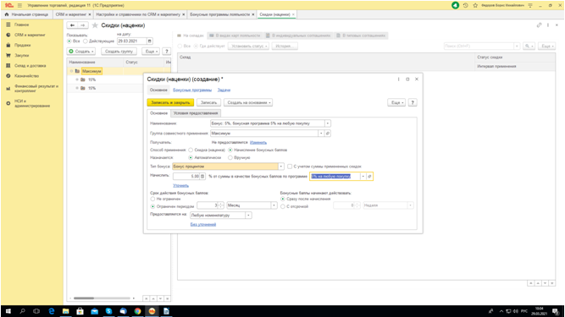Open the history clock icon in title bar

point(466,5)
